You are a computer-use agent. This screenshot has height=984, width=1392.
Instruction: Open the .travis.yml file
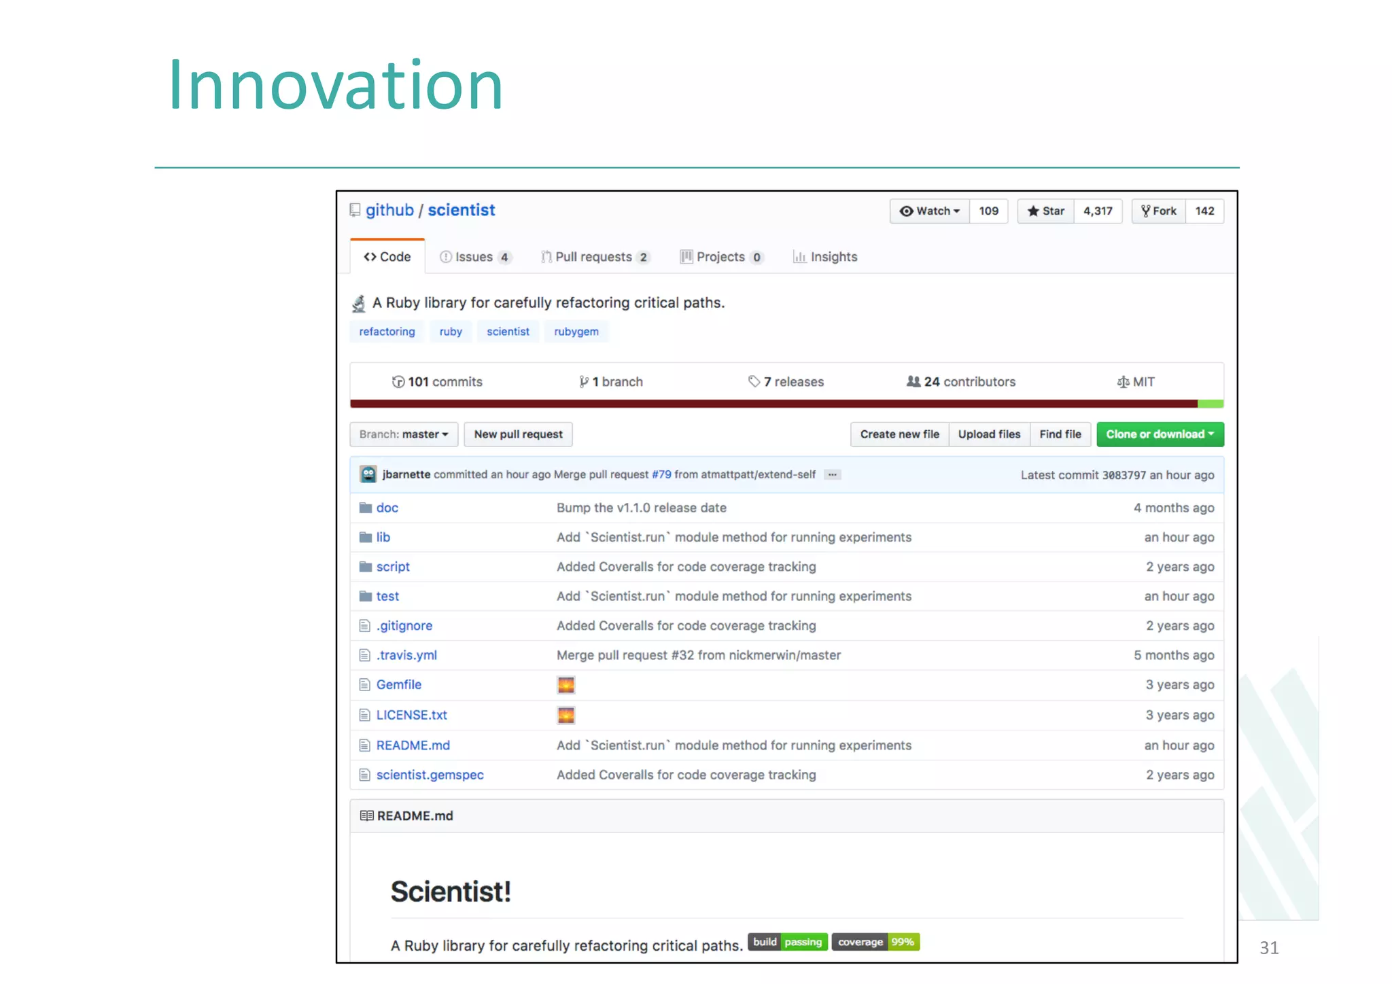(407, 655)
